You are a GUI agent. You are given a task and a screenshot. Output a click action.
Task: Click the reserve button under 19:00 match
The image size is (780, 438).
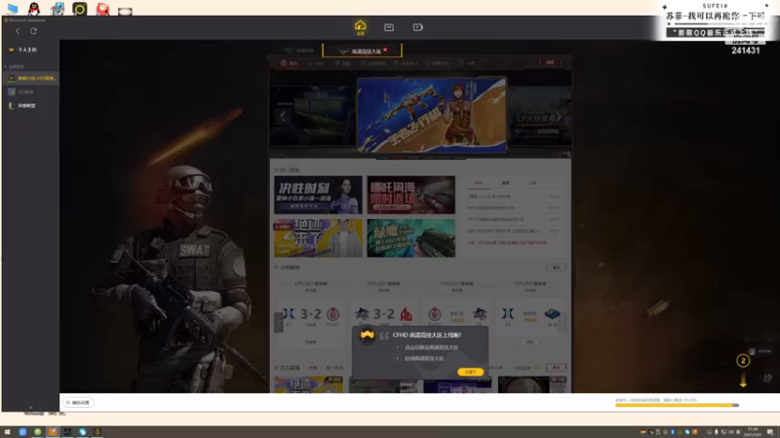[529, 342]
